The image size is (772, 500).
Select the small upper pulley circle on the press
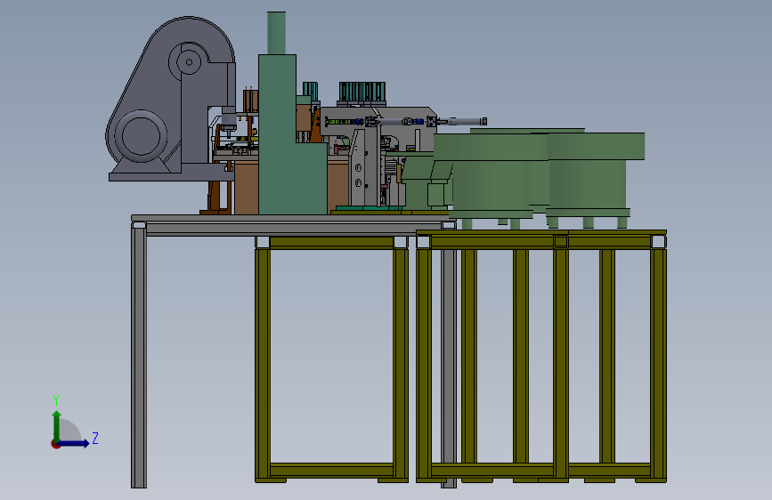(x=189, y=62)
